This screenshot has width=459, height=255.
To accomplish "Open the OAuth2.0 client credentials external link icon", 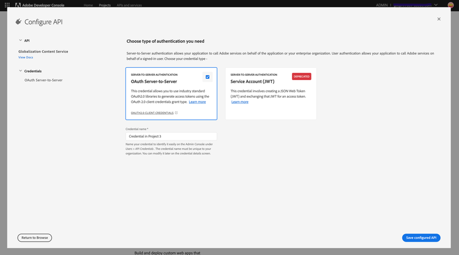I will pos(176,113).
